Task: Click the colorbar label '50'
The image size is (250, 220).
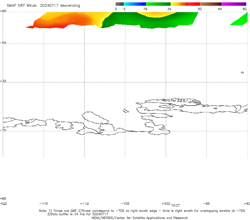Action: pos(200,9)
